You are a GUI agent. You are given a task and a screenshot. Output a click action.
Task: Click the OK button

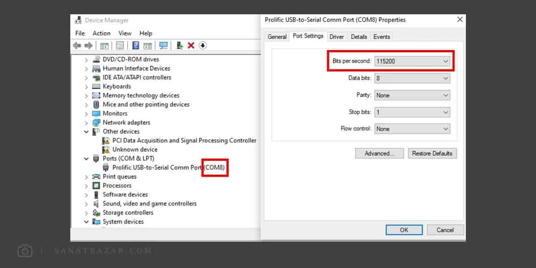404,230
